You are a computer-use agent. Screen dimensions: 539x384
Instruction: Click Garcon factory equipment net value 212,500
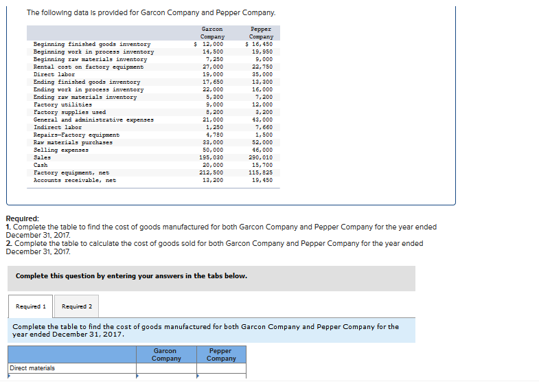point(211,173)
